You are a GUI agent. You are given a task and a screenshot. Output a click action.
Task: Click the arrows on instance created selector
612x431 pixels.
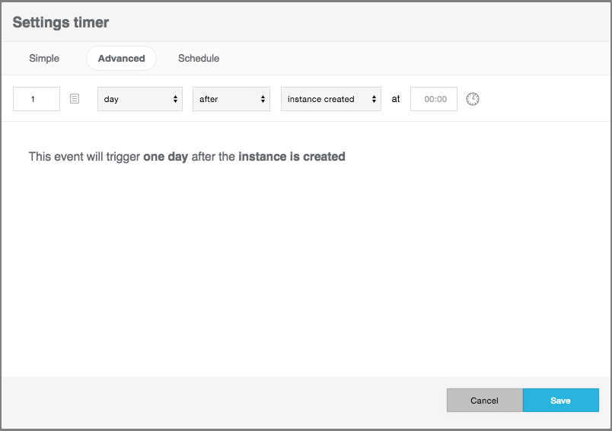[374, 99]
